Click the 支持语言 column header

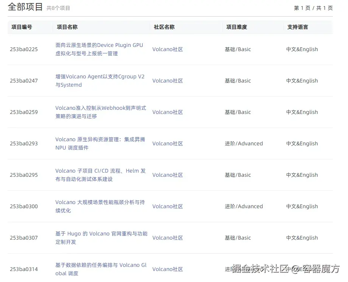click(298, 27)
